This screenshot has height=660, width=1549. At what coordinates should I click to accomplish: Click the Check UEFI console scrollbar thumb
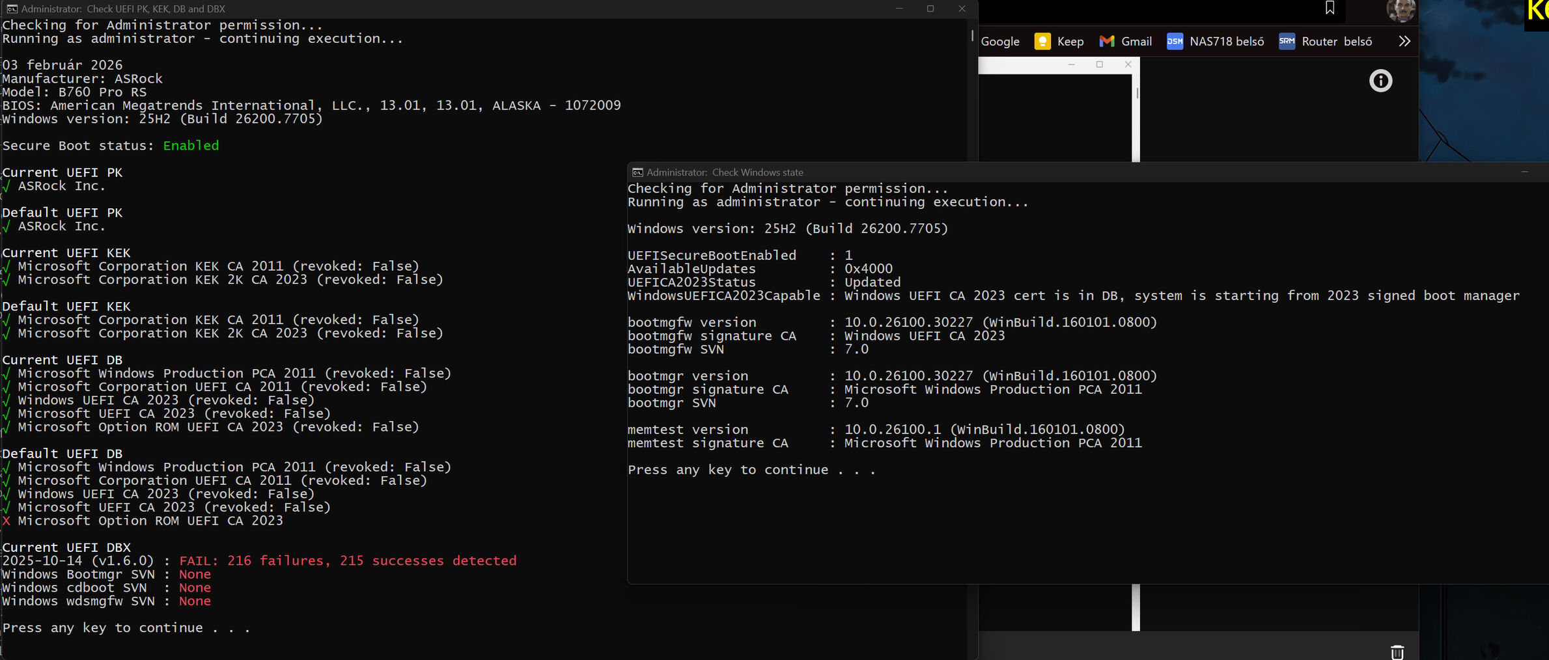pyautogui.click(x=972, y=34)
